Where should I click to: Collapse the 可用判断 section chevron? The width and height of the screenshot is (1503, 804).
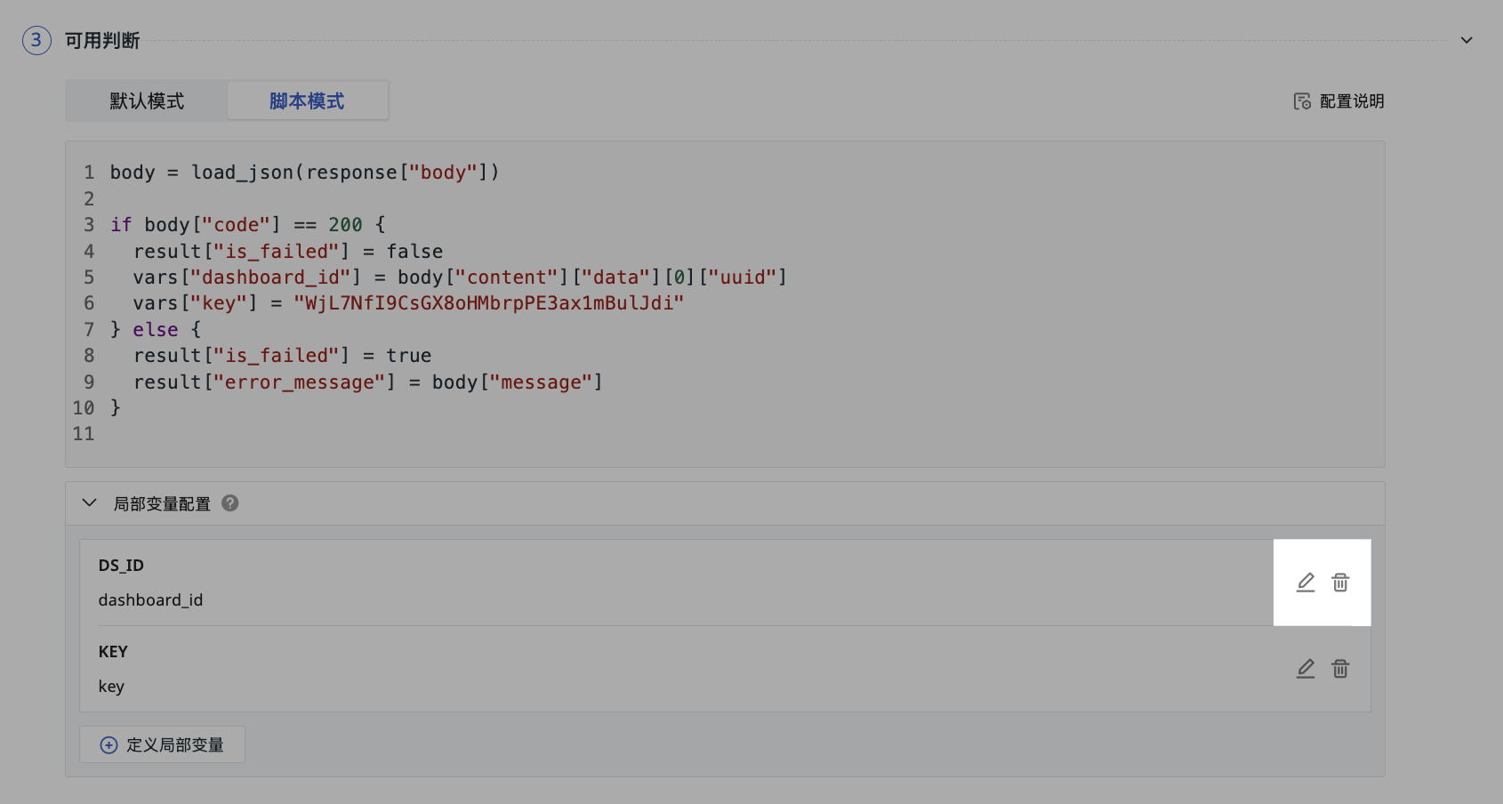(x=1467, y=40)
